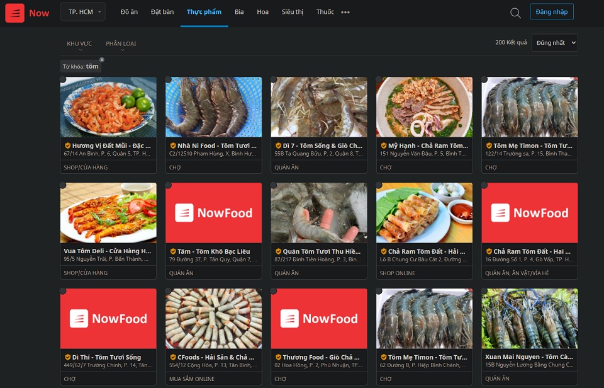
Task: Click verified badge on Hương Vị Đất Mũi
Action: tap(67, 145)
